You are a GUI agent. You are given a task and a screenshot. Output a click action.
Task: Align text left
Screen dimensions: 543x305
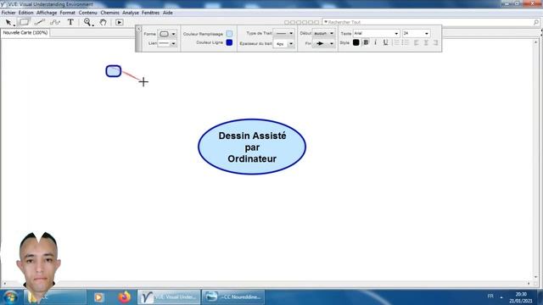pos(417,43)
